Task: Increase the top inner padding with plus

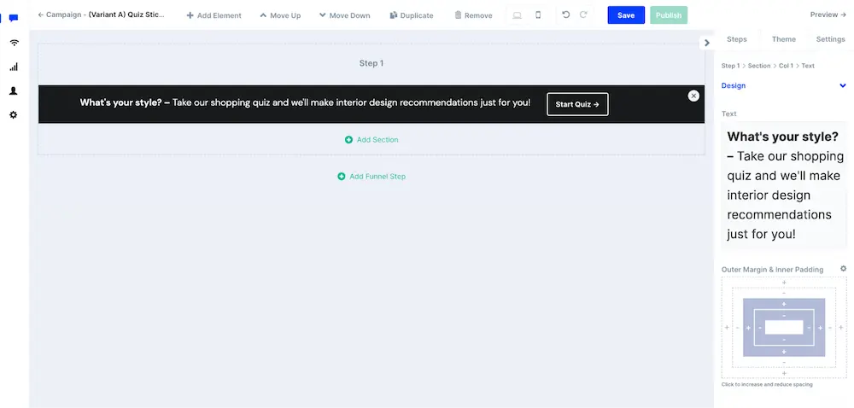Action: 784,304
